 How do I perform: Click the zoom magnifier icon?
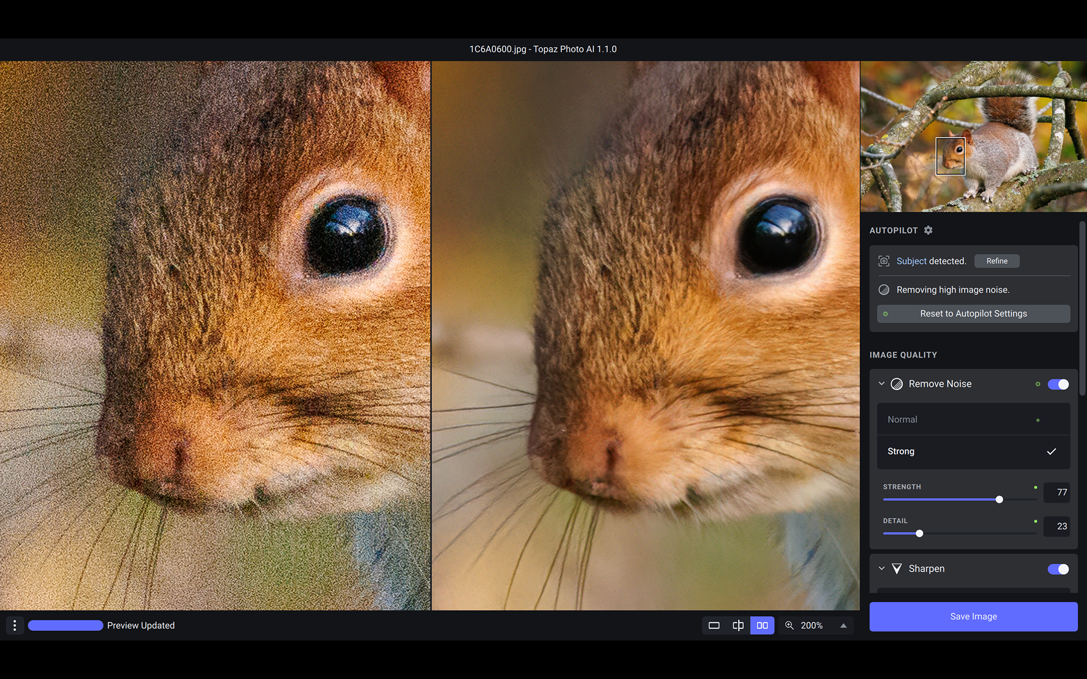click(789, 625)
